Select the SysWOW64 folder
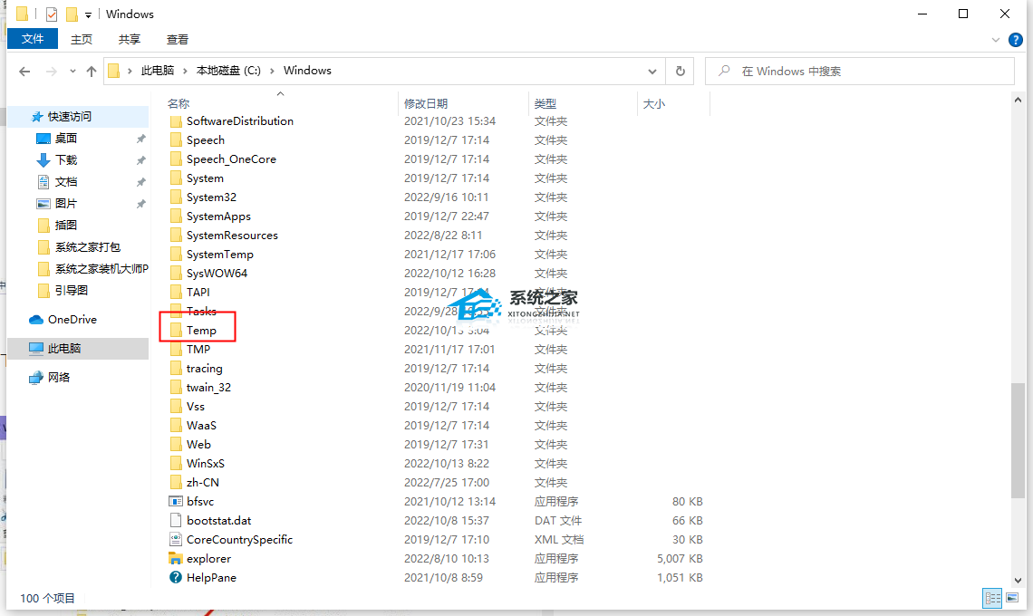Viewport: 1033px width, 616px height. (217, 274)
